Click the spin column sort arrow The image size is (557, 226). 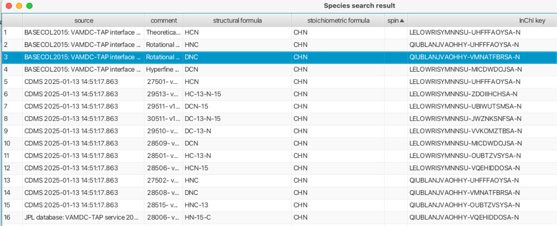(x=402, y=20)
